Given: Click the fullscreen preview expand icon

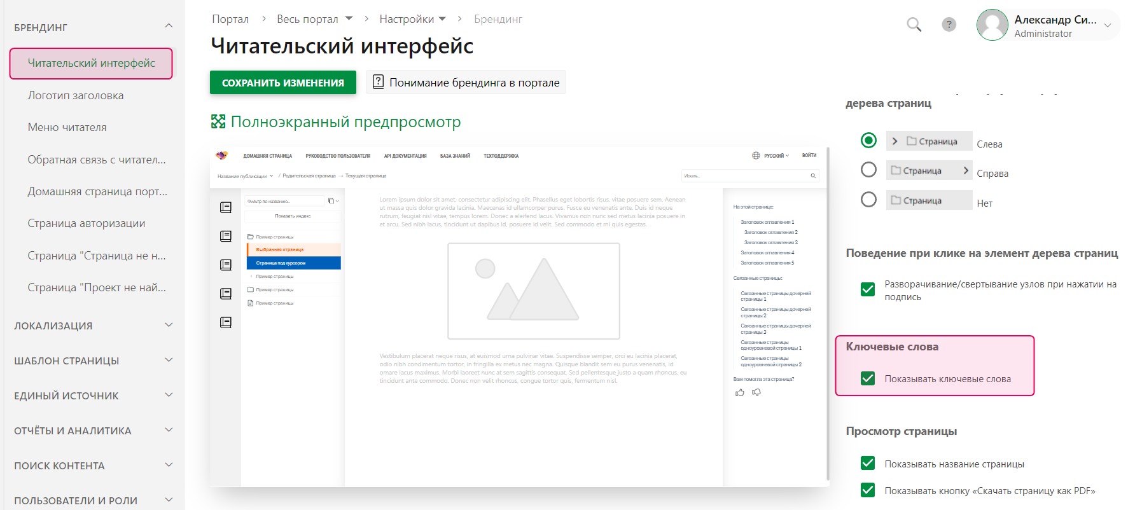Looking at the screenshot, I should [x=218, y=121].
